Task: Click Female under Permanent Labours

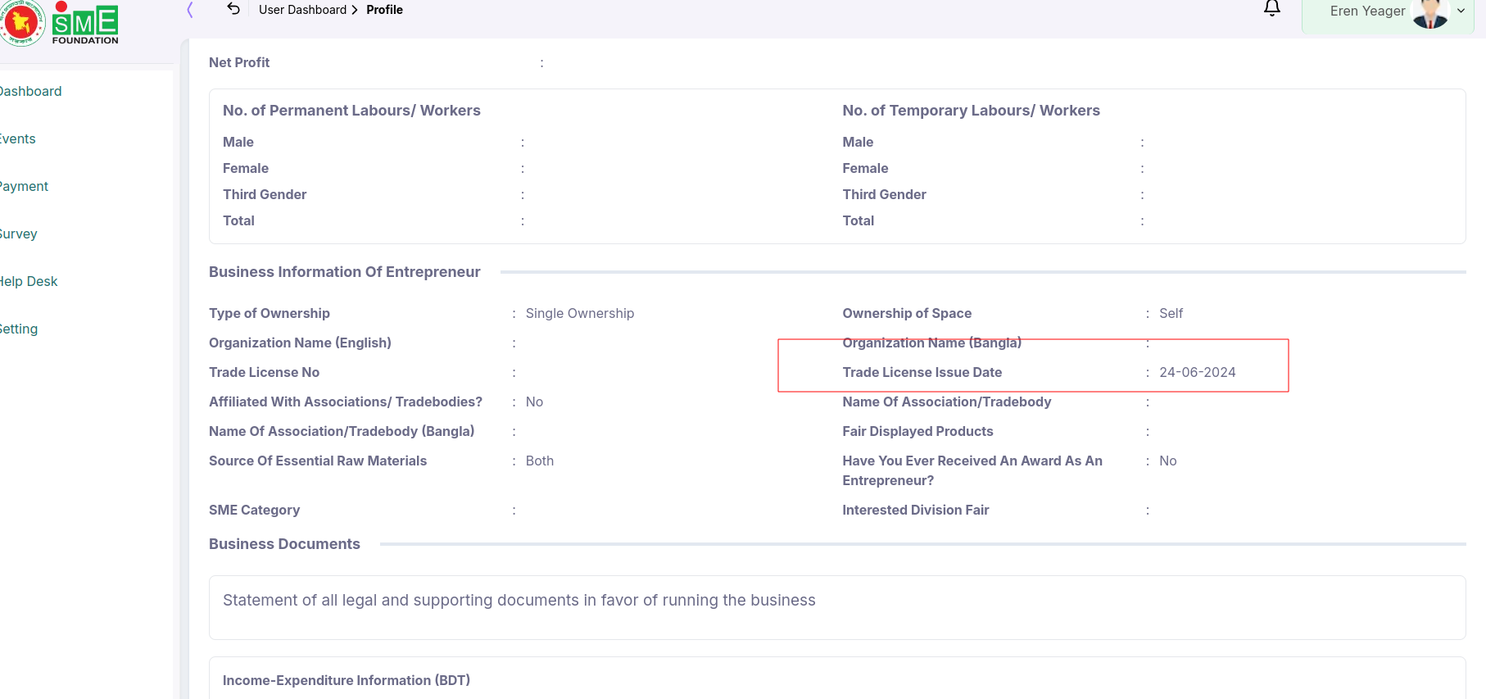Action: tap(245, 168)
